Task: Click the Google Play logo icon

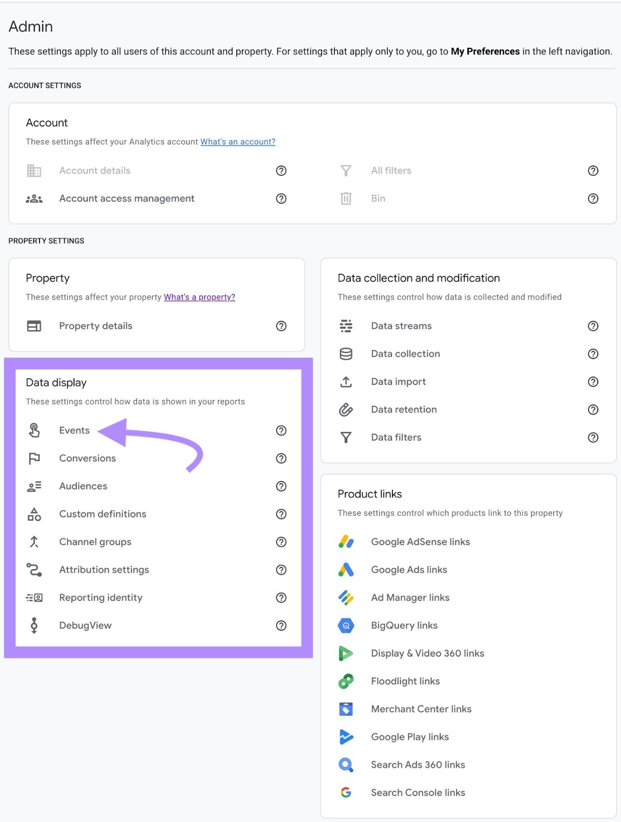Action: pos(346,737)
